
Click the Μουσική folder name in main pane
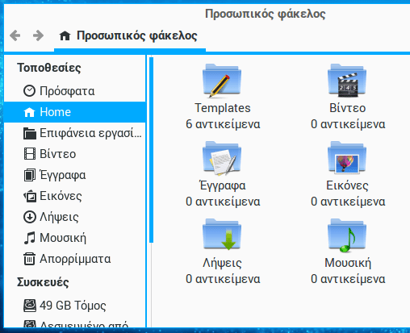click(348, 263)
